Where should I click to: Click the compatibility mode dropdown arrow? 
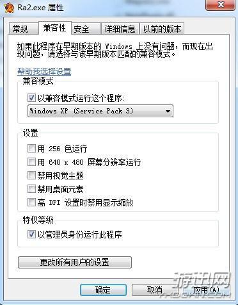coord(168,111)
